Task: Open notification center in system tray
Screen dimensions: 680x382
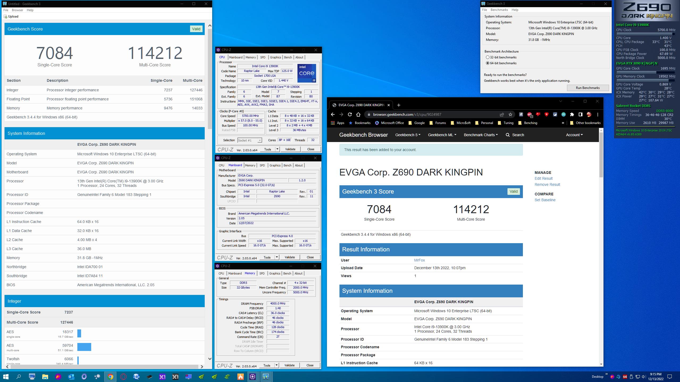Action: (x=670, y=377)
